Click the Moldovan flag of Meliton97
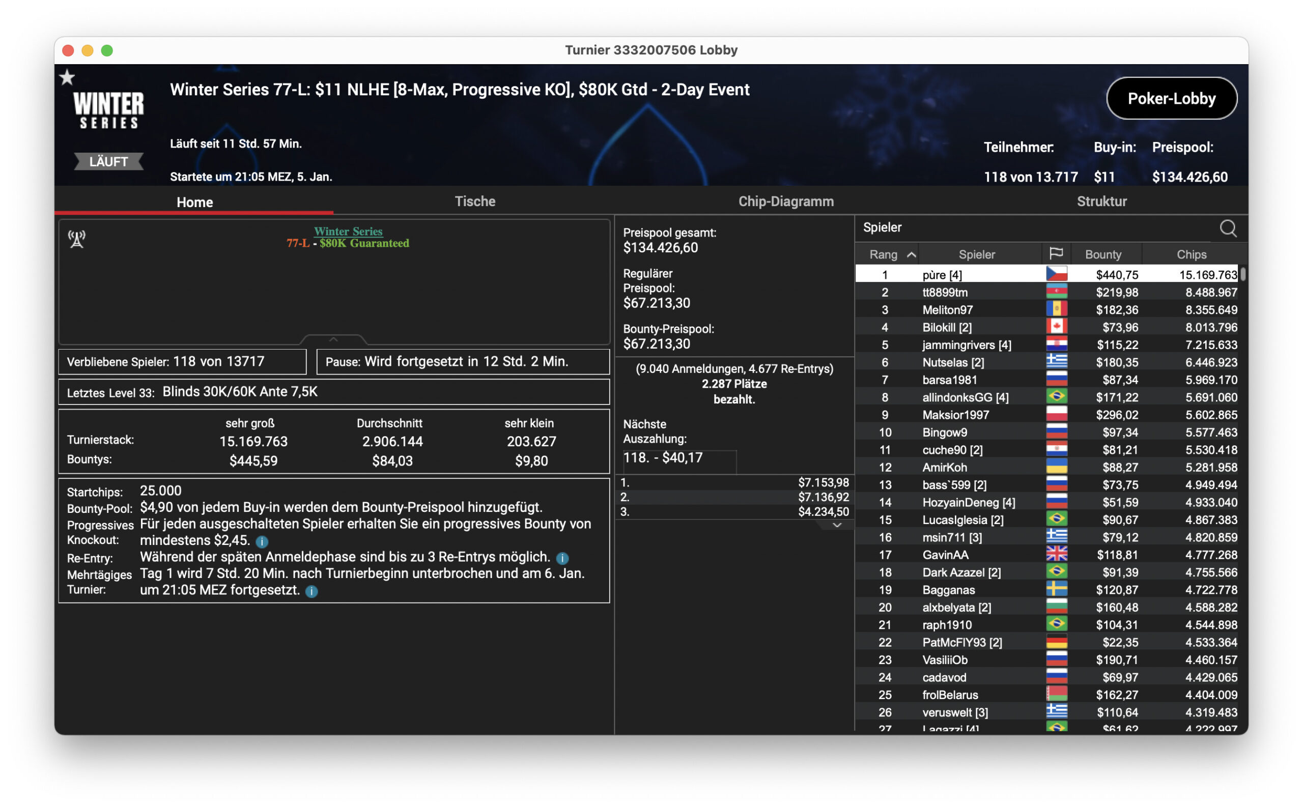Screen dimensions: 1303x807 point(1056,309)
